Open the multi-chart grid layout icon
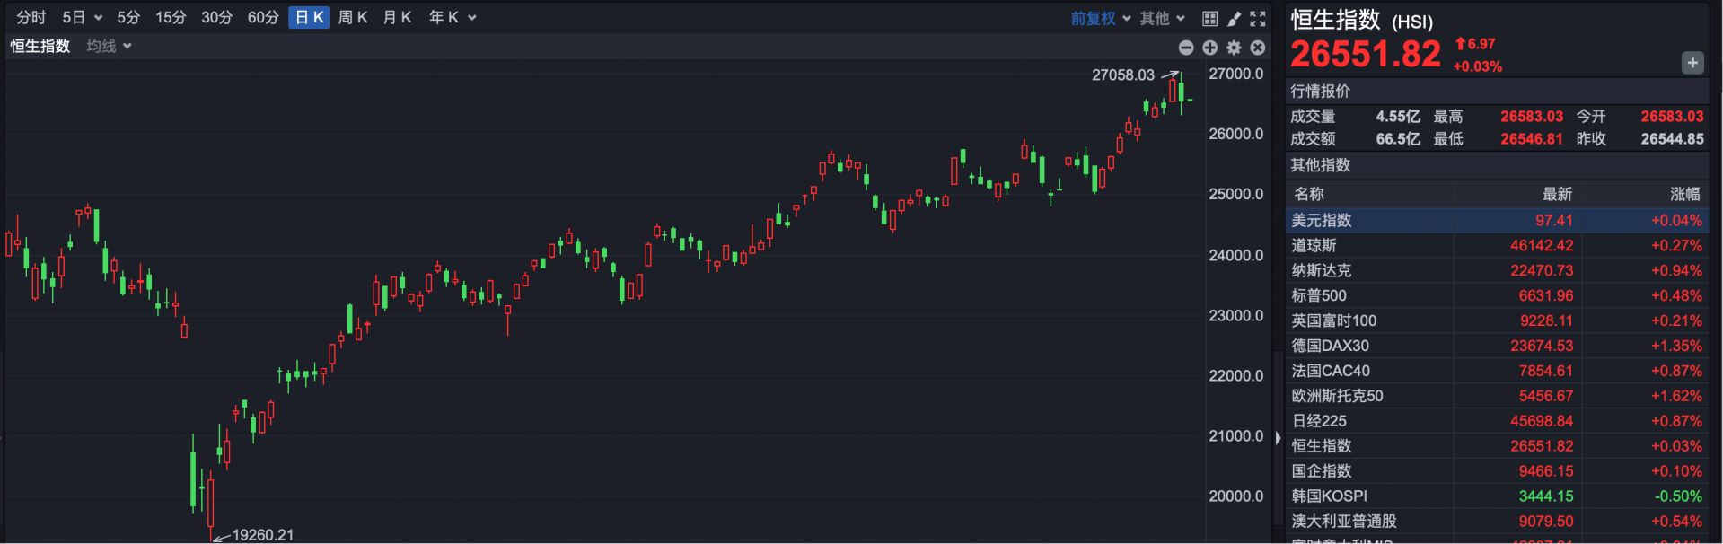 pyautogui.click(x=1209, y=18)
